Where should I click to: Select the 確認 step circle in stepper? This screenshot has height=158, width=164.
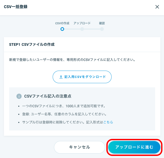[x=102, y=29]
